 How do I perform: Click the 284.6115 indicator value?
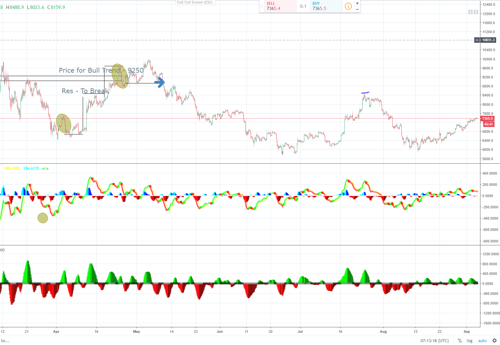click(31, 168)
